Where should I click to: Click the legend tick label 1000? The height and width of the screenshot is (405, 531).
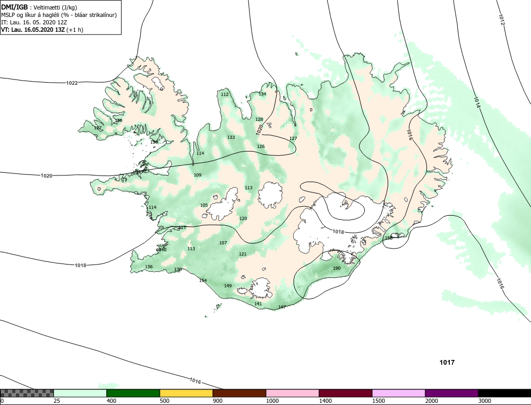(x=272, y=401)
